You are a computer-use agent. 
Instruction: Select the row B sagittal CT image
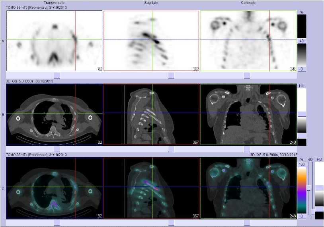[151, 114]
